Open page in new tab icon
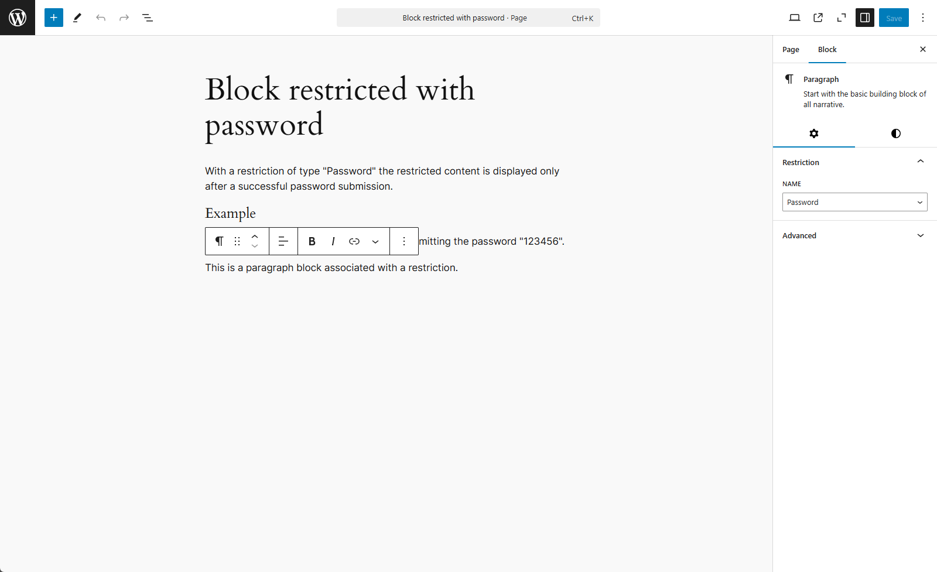This screenshot has width=937, height=572. (x=818, y=18)
